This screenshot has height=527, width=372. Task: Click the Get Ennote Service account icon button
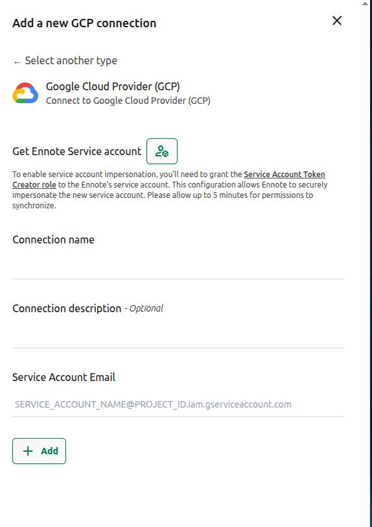pos(162,151)
